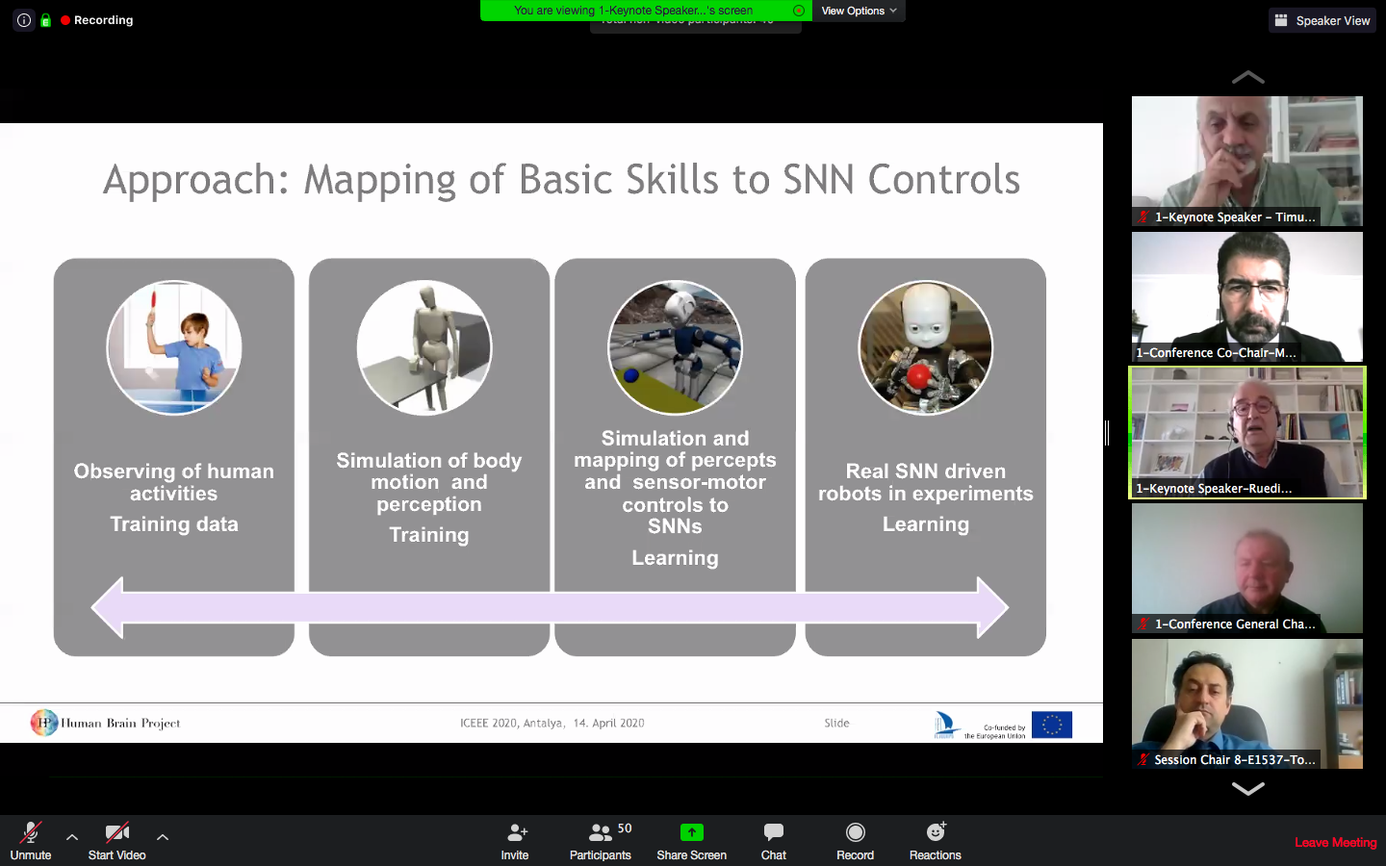
Task: Click the green screen sharing notification bar
Action: tap(645, 11)
